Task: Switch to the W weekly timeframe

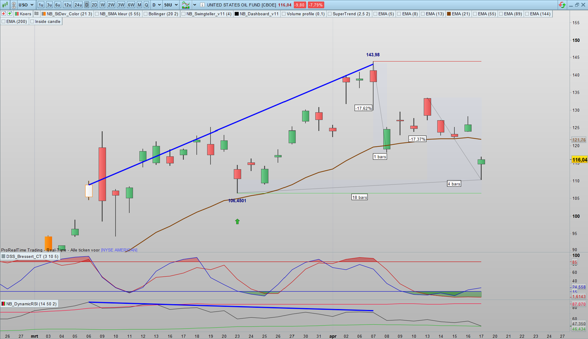Action: point(102,5)
